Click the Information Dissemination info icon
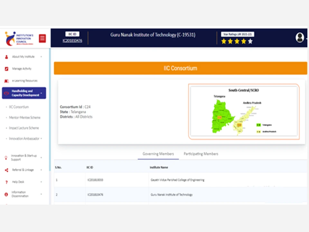Screen dimensions: 309x232 6,195
